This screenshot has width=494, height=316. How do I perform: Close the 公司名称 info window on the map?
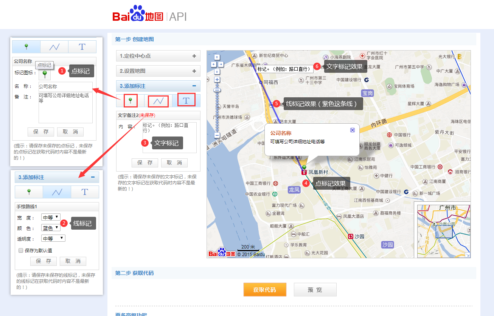[353, 130]
